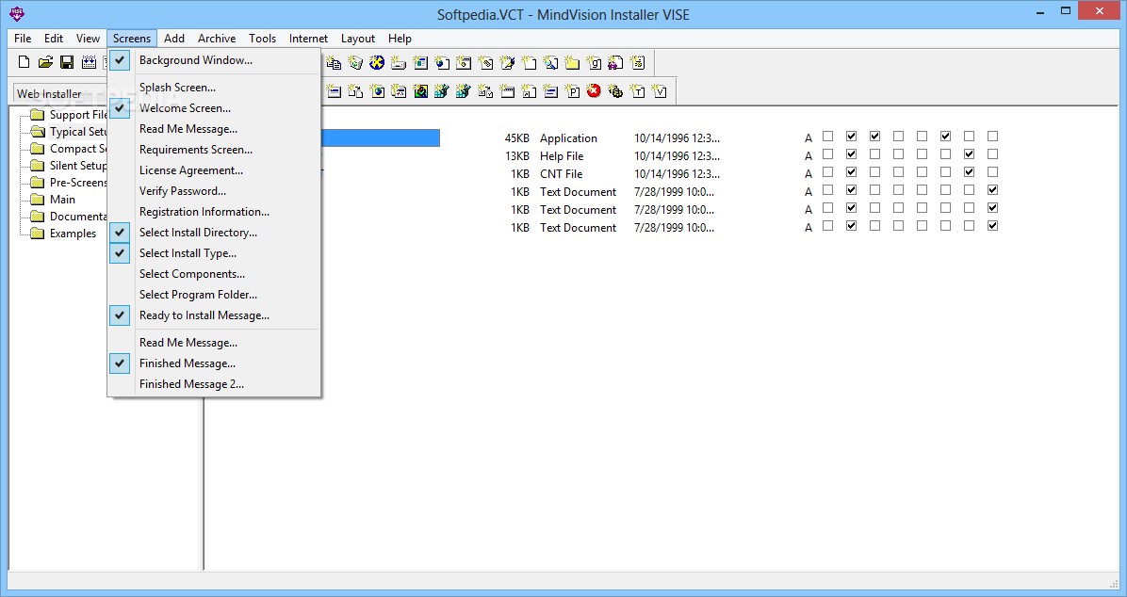1127x597 pixels.
Task: Toggle the last checkbox in Help File row
Action: point(992,154)
